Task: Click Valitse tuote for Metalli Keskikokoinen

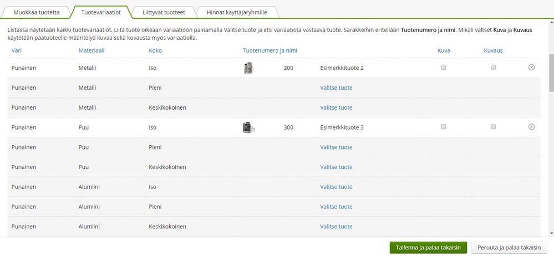Action: tap(336, 107)
